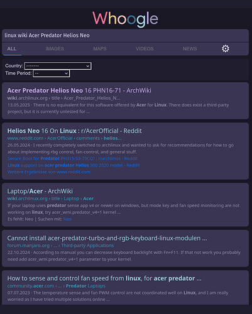
Task: Expand the Time Period dropdown
Action: coord(52,73)
